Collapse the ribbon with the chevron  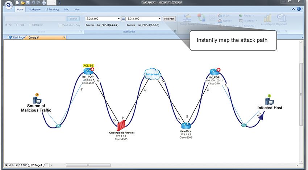click(x=293, y=9)
